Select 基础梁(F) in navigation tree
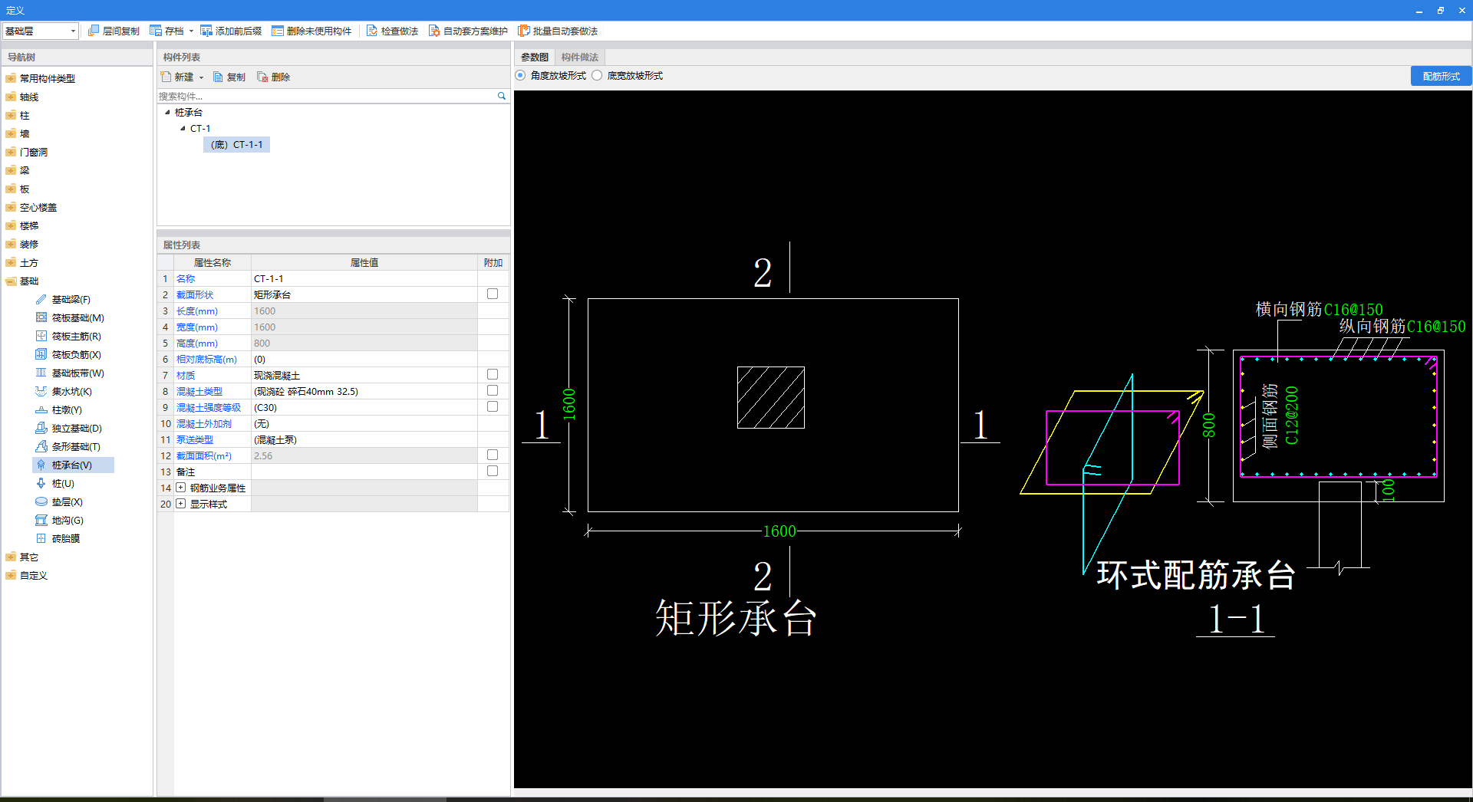This screenshot has height=802, width=1473. point(71,300)
